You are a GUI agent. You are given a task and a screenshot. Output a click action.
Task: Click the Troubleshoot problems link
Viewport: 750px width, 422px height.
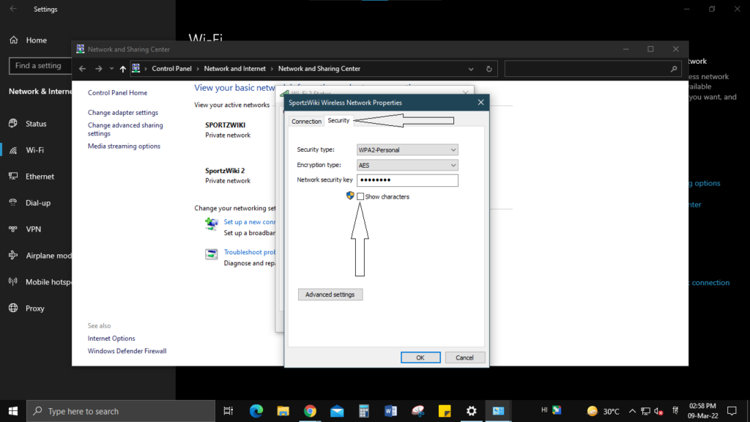[x=249, y=252]
